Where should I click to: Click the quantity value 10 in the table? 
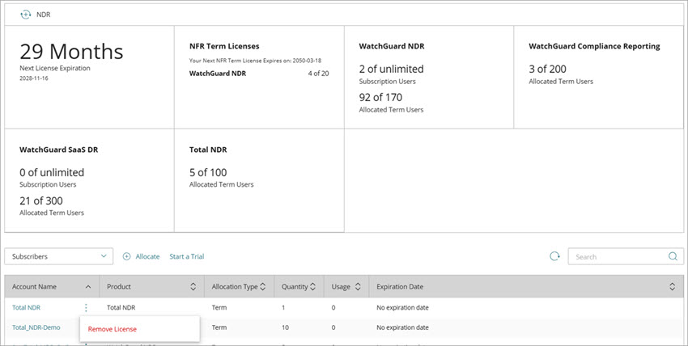[285, 327]
